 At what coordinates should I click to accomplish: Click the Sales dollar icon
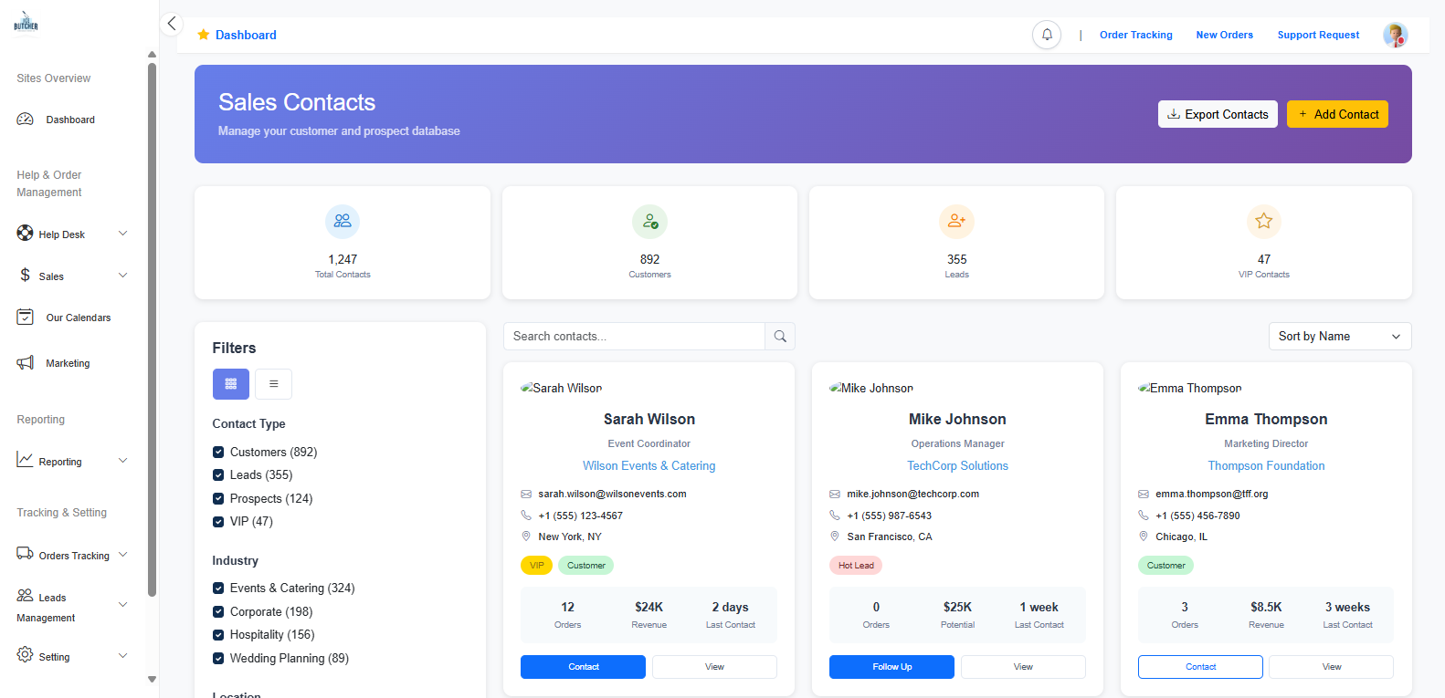[26, 275]
